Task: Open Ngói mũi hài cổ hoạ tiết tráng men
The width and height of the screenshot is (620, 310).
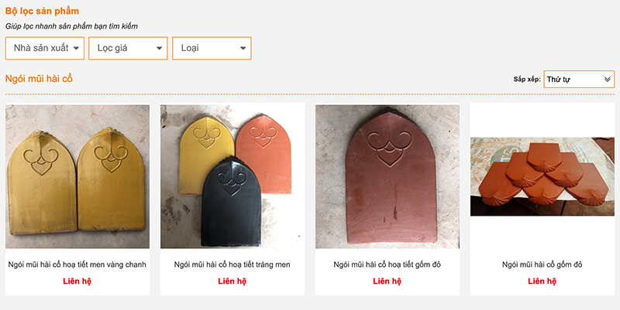Action: coord(232,264)
